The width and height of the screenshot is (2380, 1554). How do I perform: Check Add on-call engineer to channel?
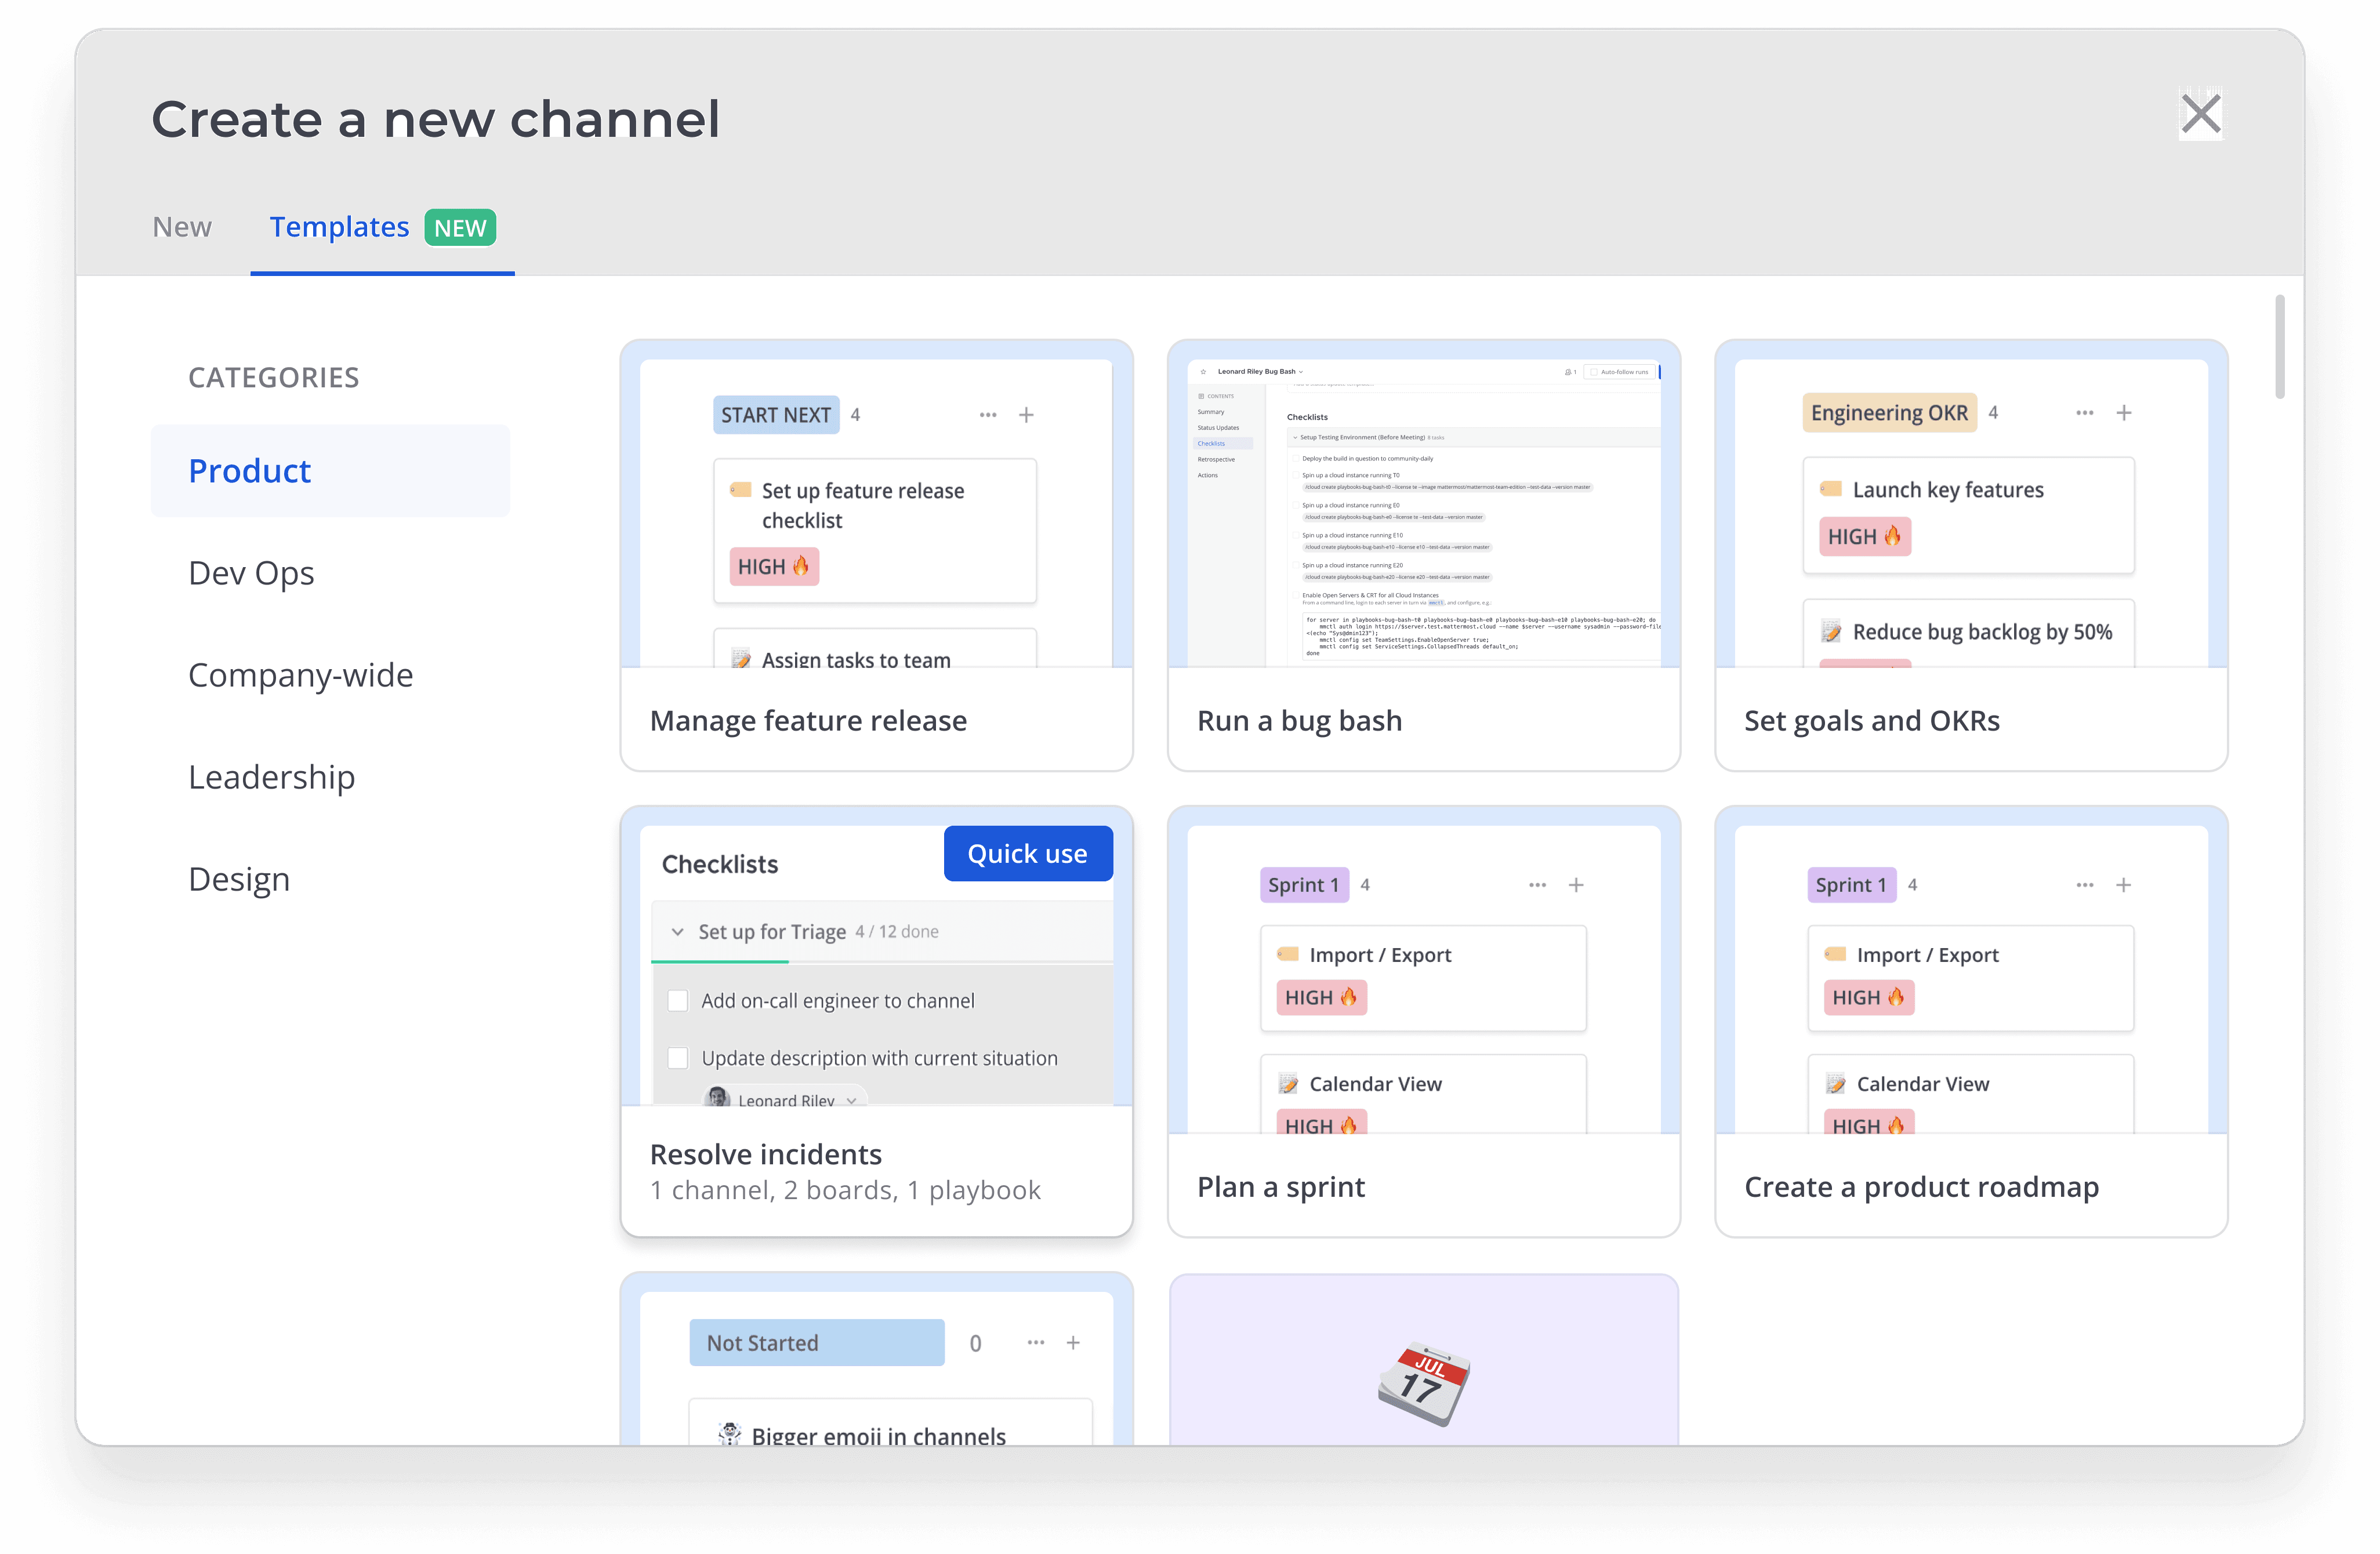[x=678, y=1001]
